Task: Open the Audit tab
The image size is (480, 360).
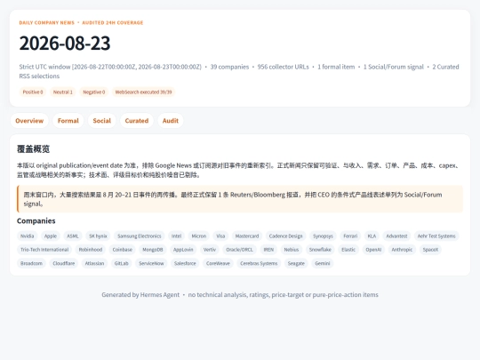Action: 171,121
